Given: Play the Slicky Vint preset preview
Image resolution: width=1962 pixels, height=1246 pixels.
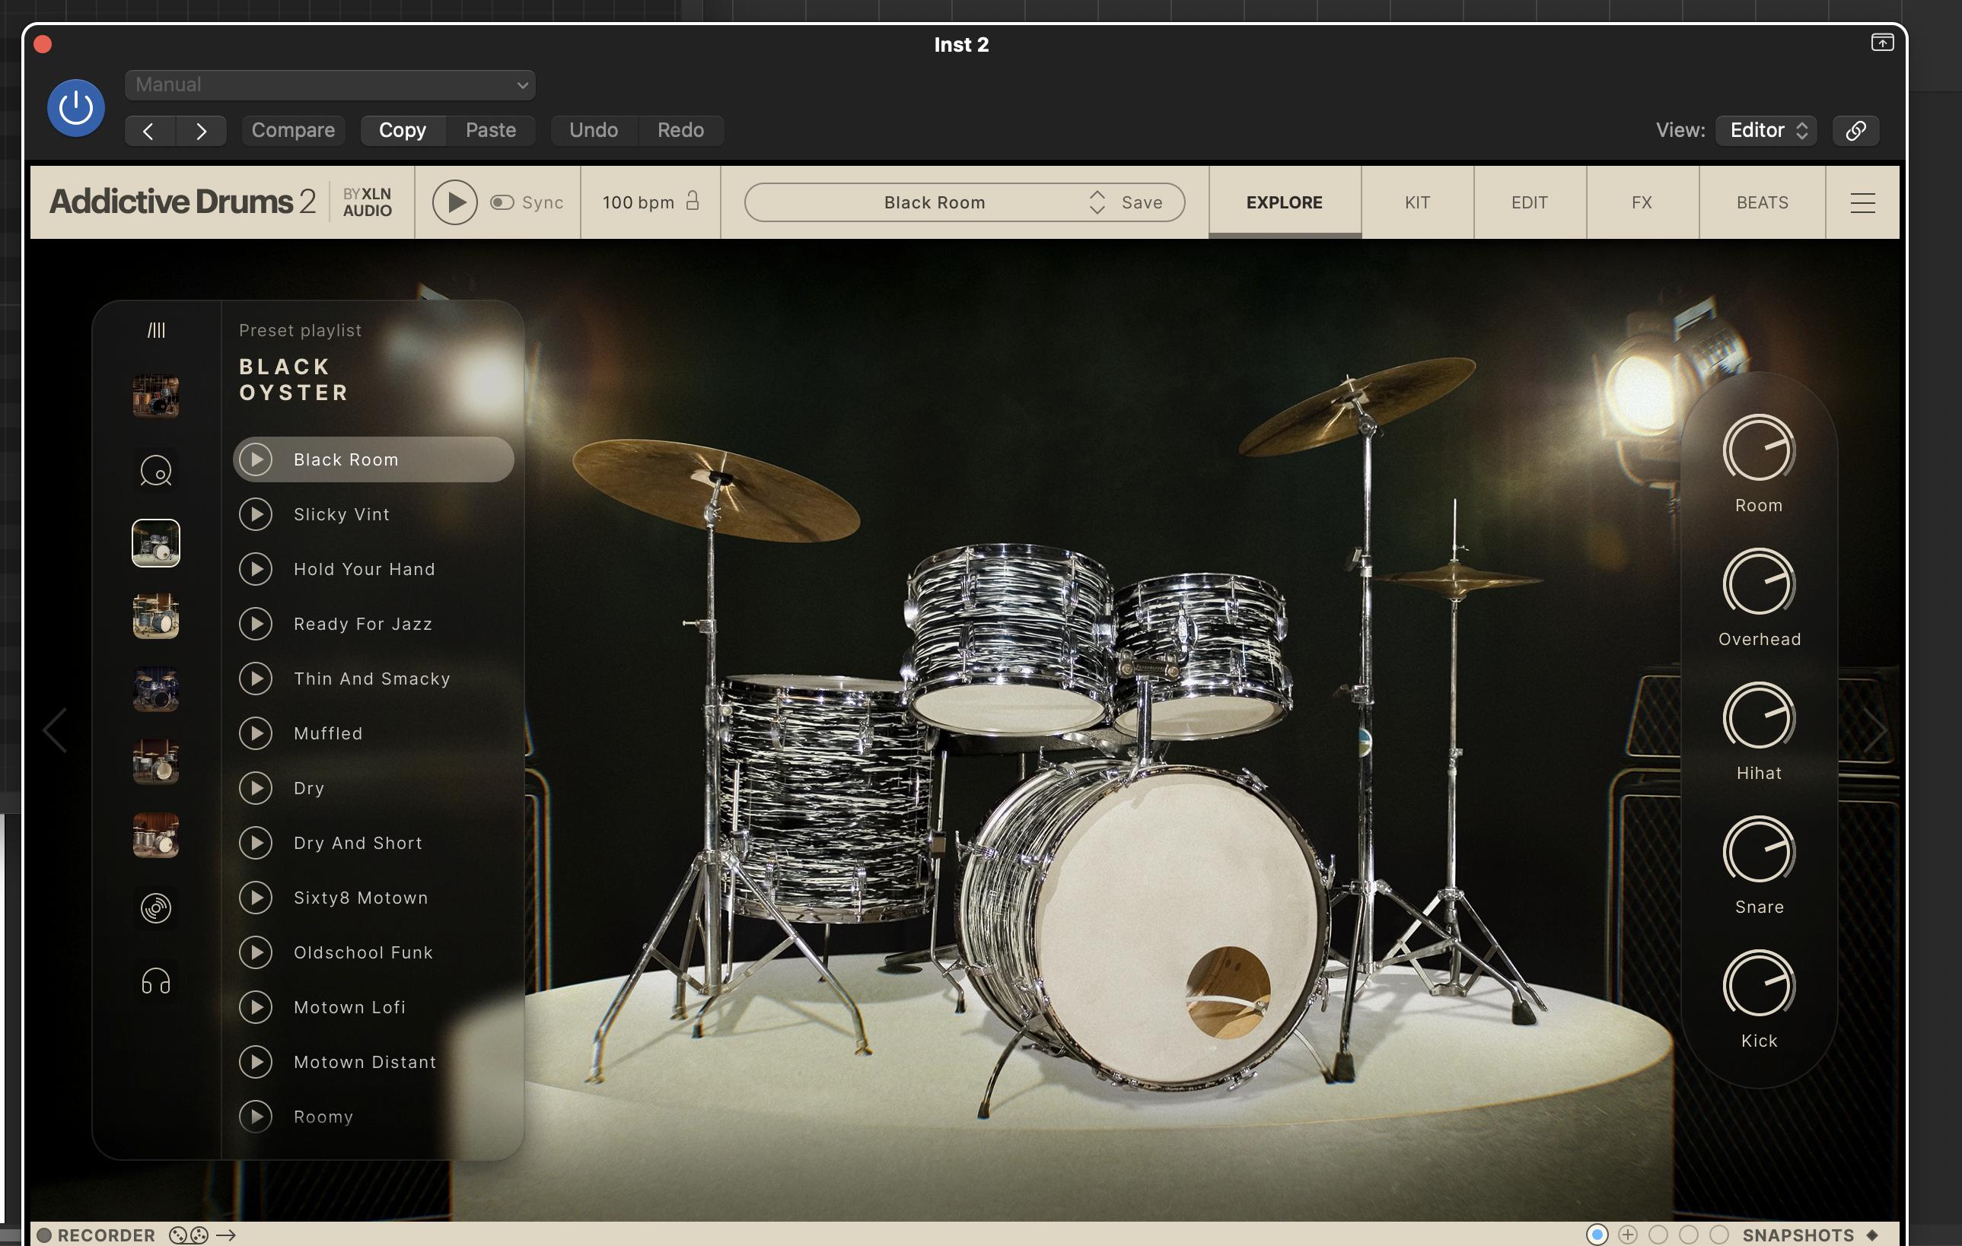Looking at the screenshot, I should 256,514.
